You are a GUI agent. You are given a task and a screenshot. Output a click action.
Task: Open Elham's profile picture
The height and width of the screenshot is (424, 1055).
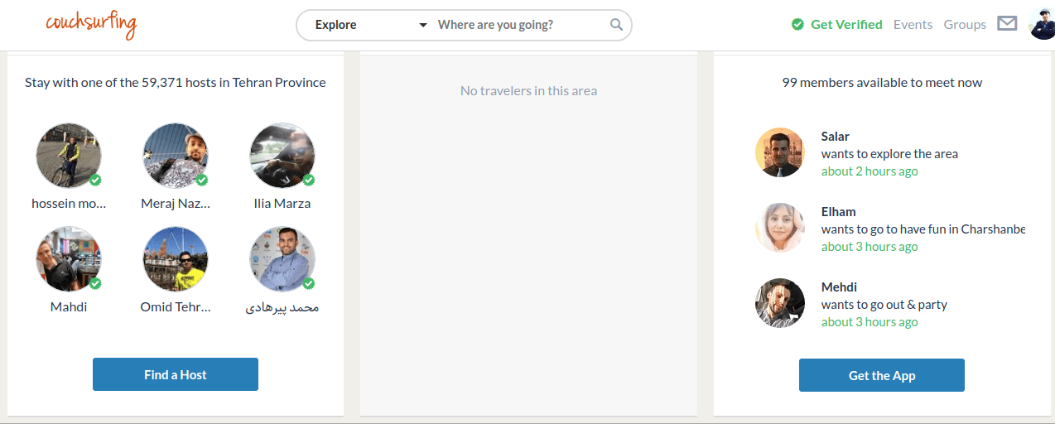pyautogui.click(x=780, y=228)
